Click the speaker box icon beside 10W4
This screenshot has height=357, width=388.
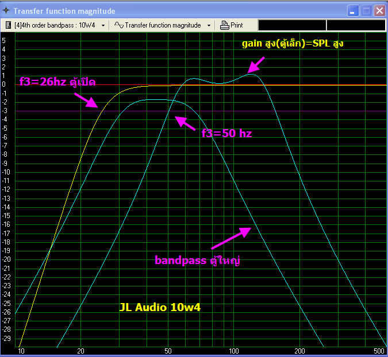coord(8,25)
